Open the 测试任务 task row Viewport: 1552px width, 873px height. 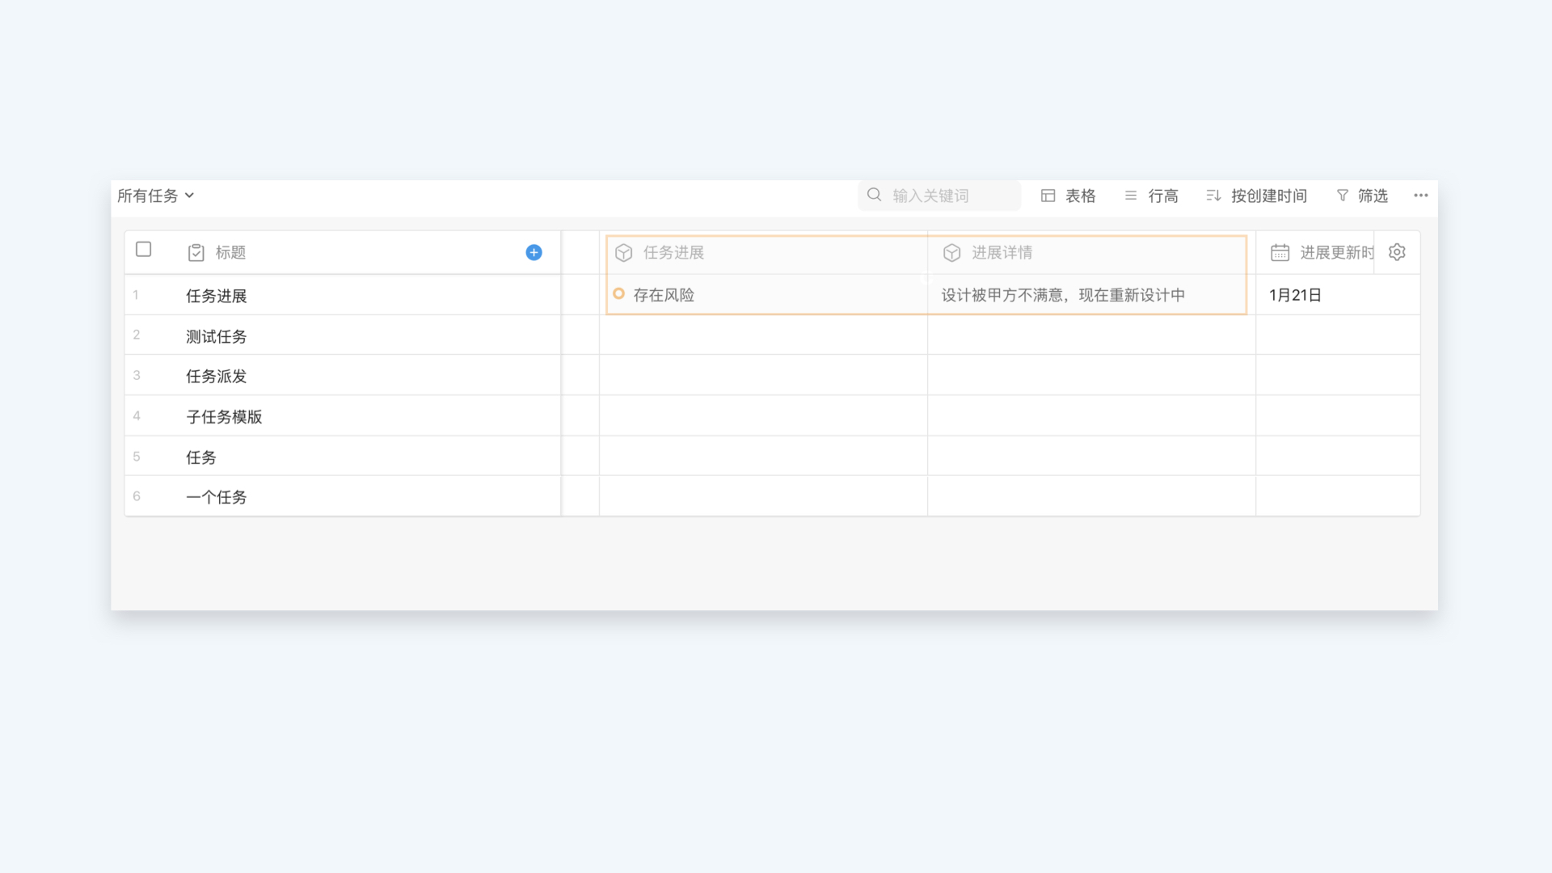[x=217, y=336]
